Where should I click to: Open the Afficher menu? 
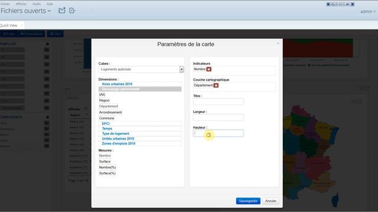(21, 4)
